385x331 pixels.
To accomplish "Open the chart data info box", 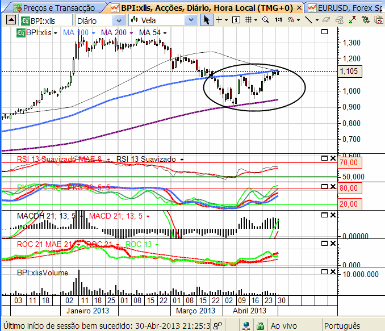I will [236, 20].
